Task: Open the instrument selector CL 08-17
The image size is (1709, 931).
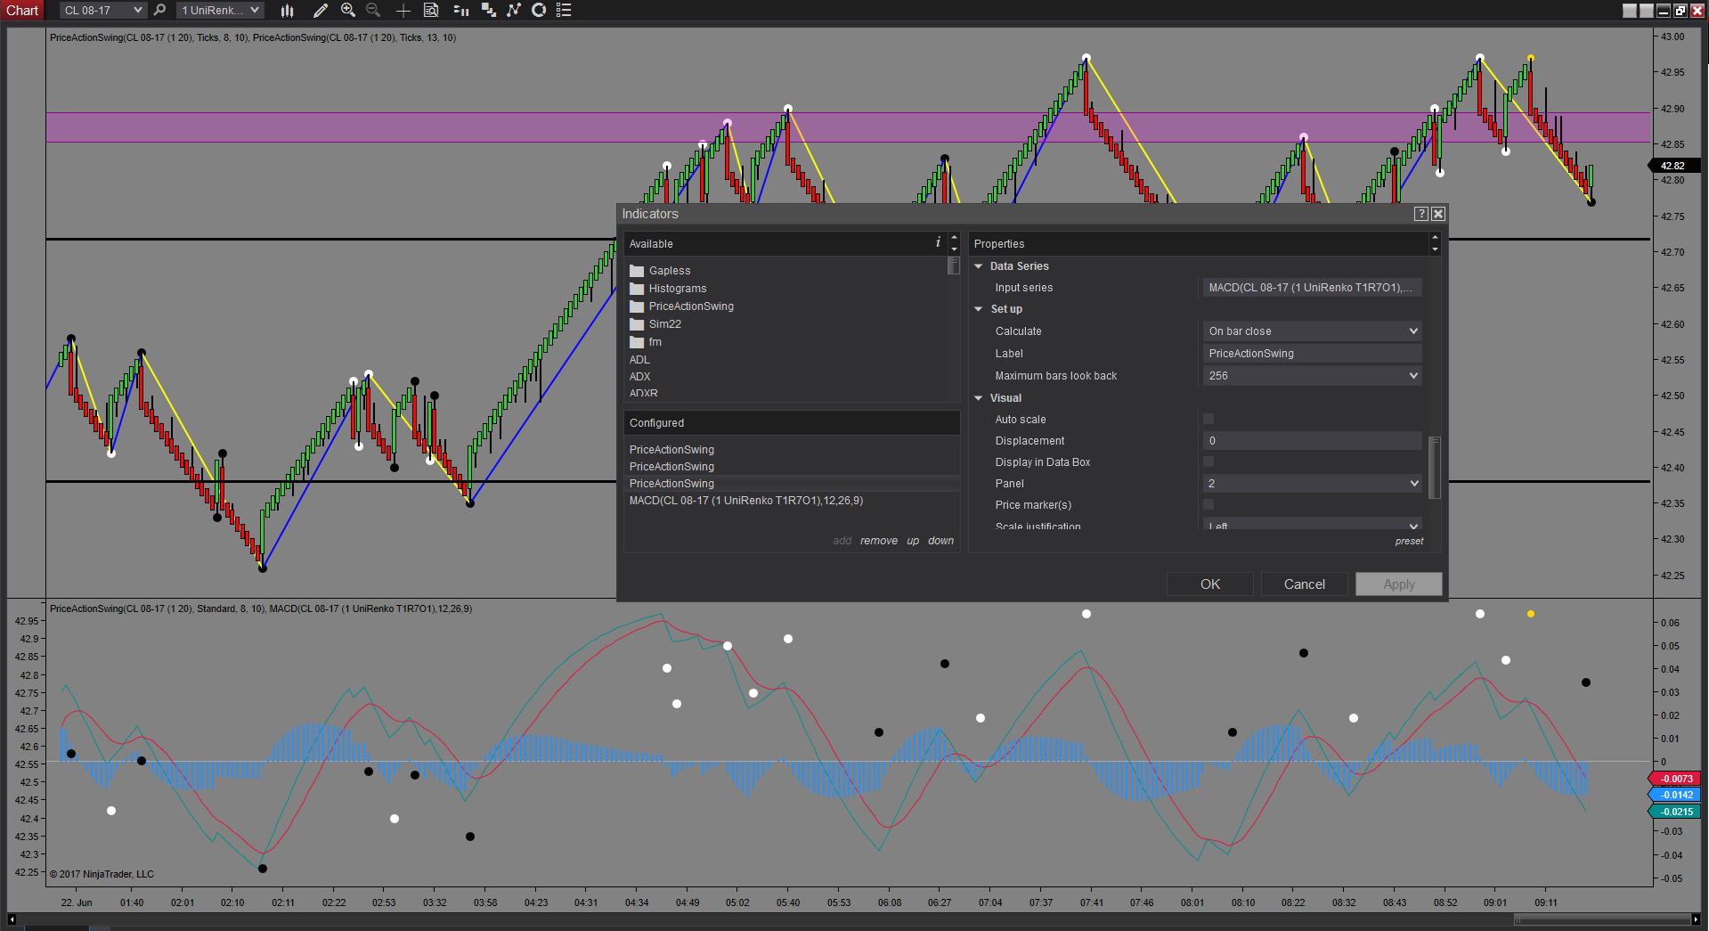Action: point(102,10)
